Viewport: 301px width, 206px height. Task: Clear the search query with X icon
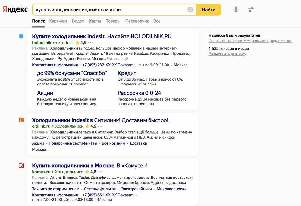point(190,9)
